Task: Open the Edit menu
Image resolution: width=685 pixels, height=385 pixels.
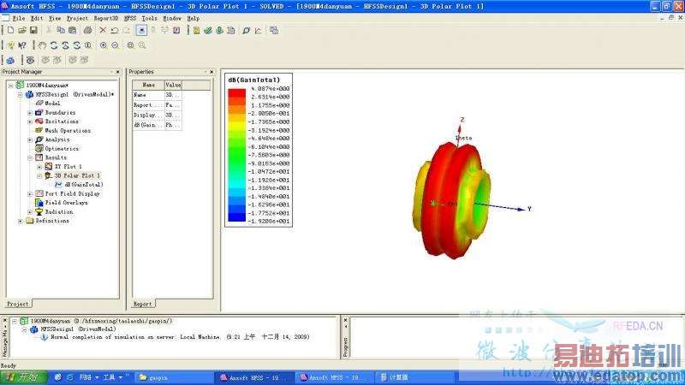Action: click(x=37, y=18)
